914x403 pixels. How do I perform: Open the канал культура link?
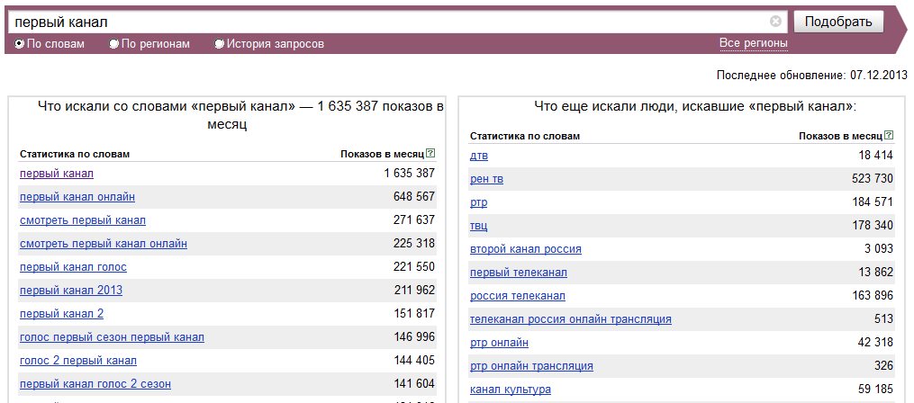click(511, 389)
